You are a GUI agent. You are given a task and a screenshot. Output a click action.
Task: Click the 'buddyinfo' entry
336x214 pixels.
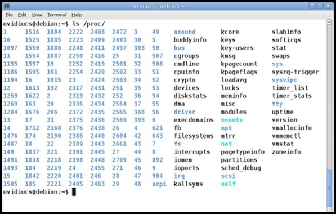click(190, 40)
